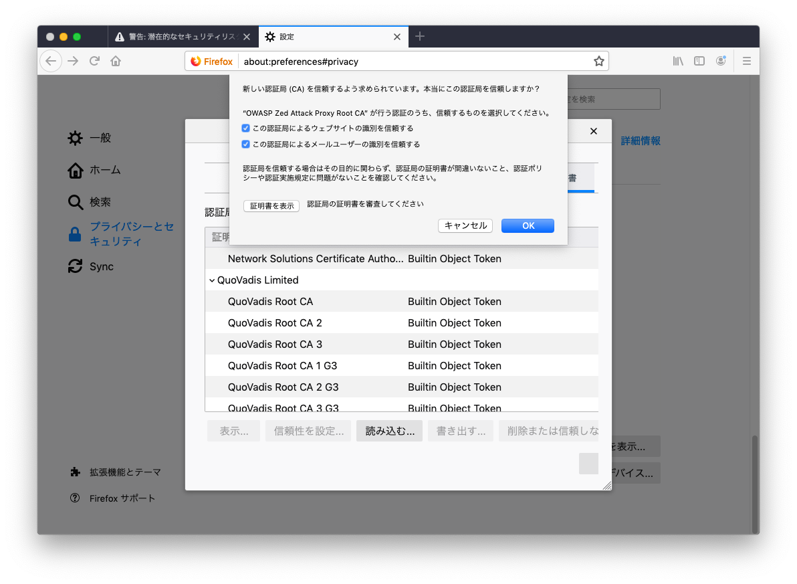
Task: Bookmark this page with star icon
Action: point(599,62)
